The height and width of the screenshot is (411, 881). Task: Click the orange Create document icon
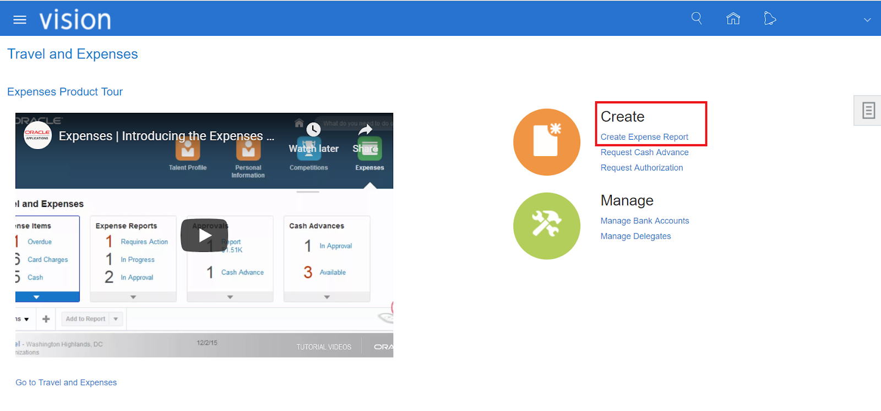pos(547,142)
